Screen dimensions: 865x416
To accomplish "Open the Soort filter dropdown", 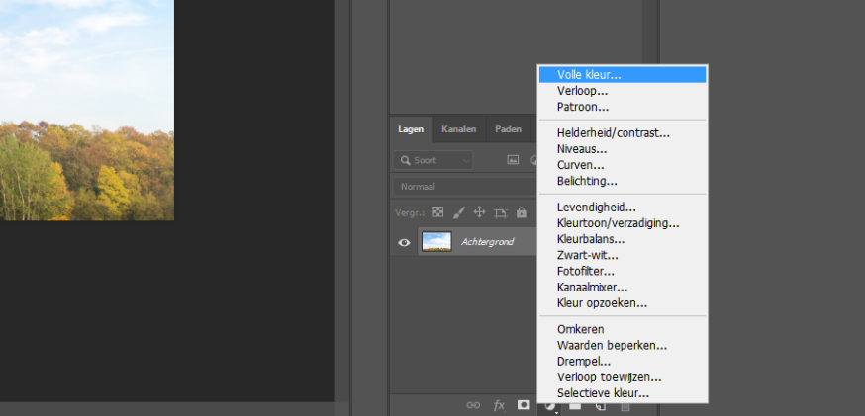I will (433, 160).
